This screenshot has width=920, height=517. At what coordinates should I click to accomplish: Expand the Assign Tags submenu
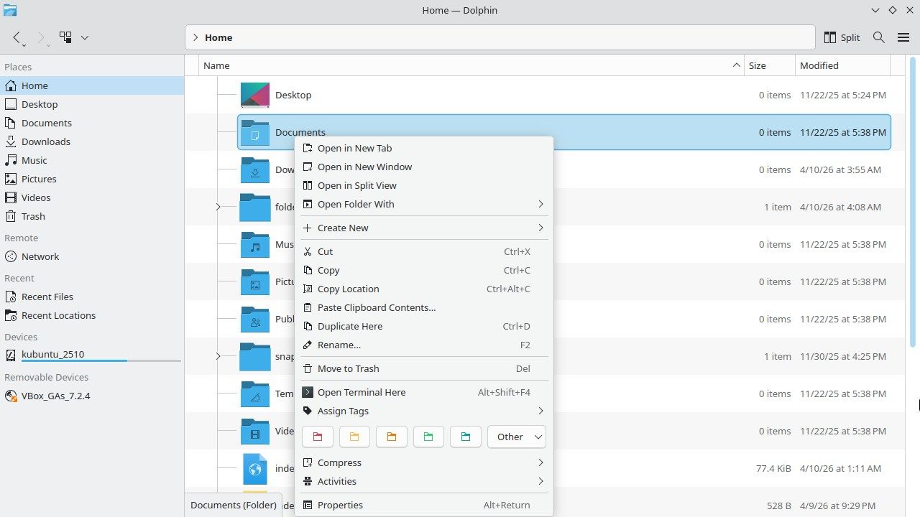tap(424, 411)
